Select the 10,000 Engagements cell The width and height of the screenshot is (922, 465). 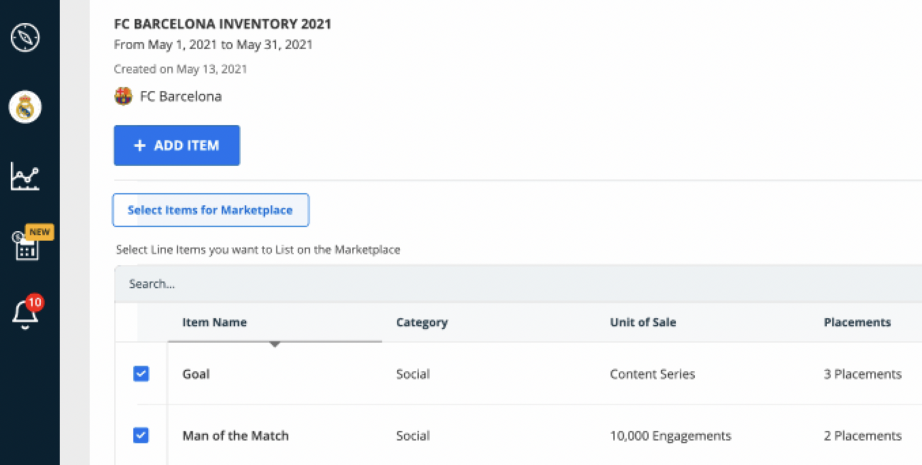coord(670,436)
